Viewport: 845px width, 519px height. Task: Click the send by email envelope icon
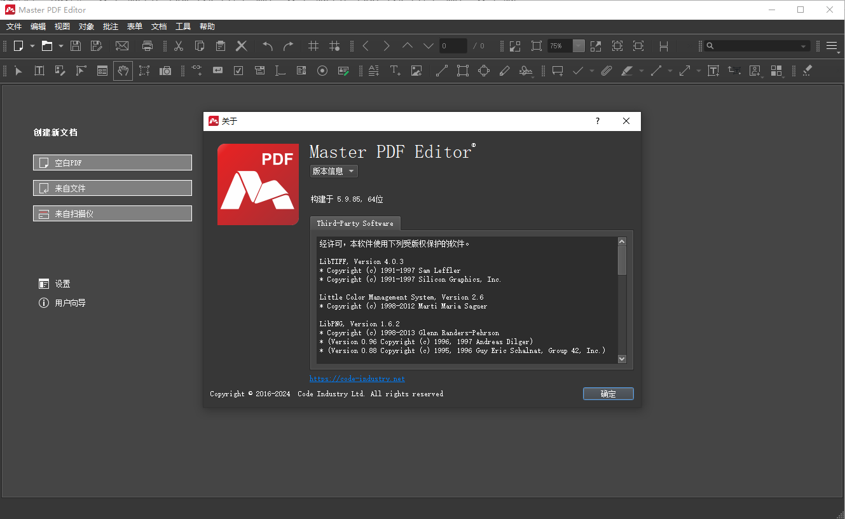point(122,46)
